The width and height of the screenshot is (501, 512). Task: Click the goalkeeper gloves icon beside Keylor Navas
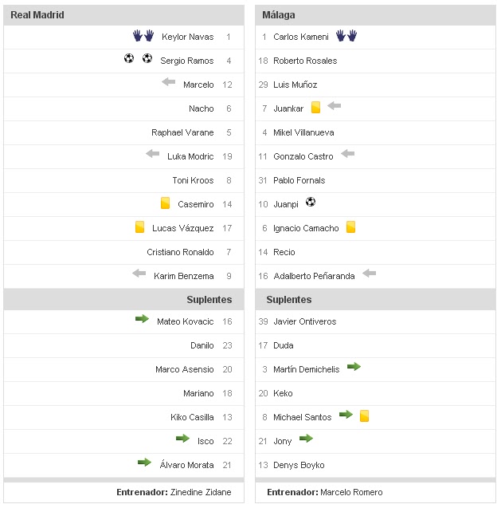coord(143,36)
